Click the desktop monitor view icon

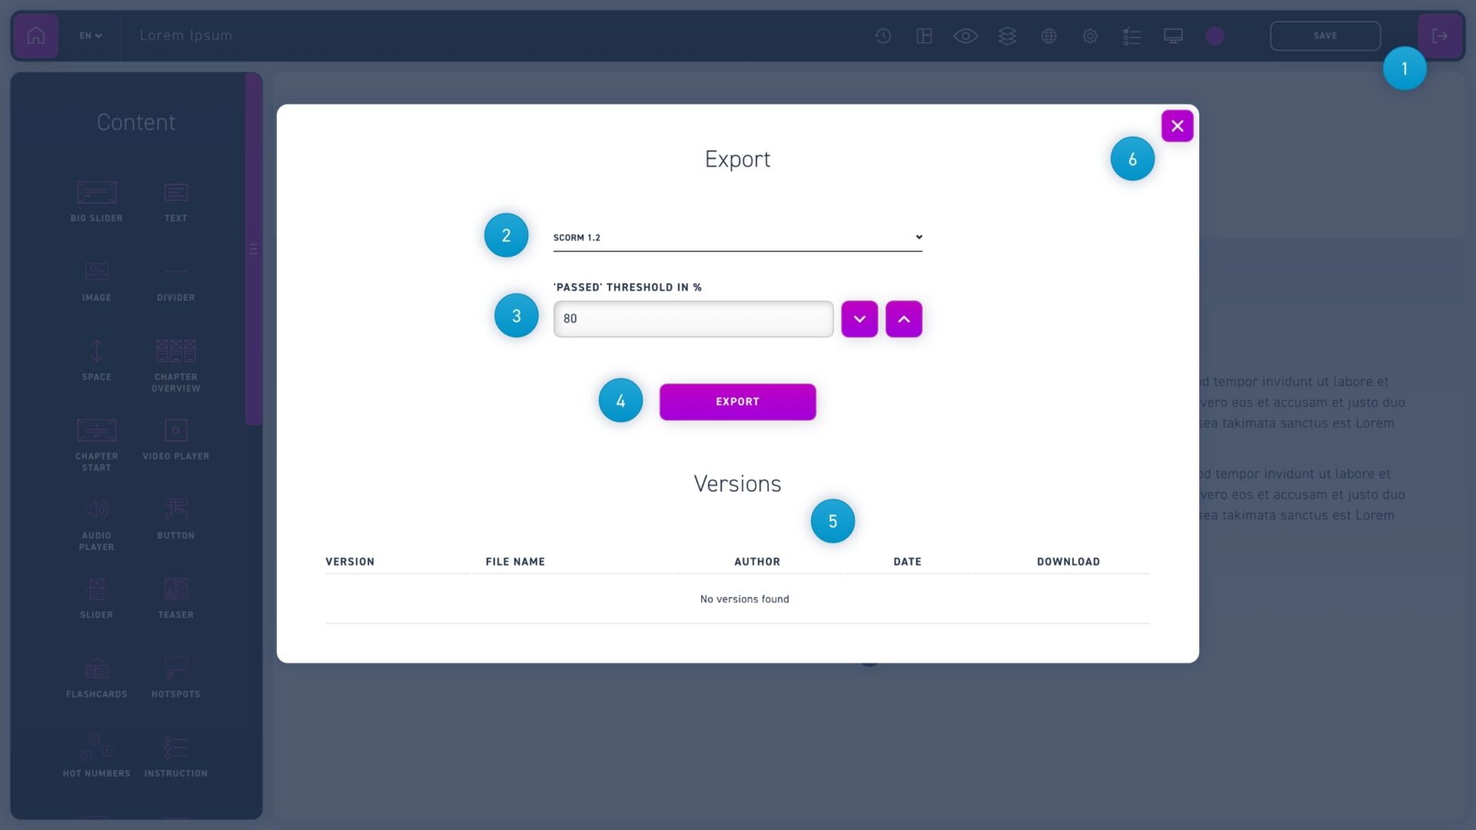pyautogui.click(x=1173, y=36)
